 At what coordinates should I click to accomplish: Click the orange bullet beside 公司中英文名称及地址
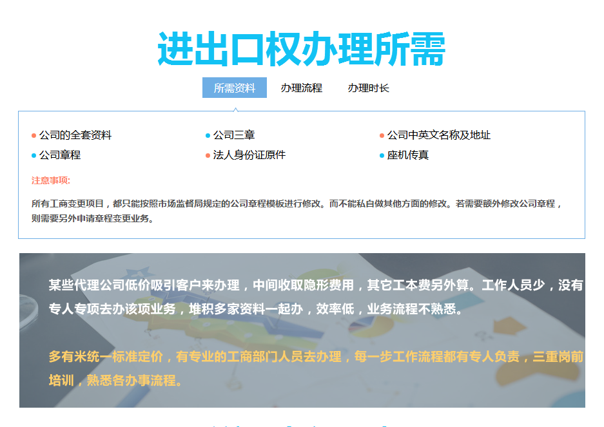point(382,135)
